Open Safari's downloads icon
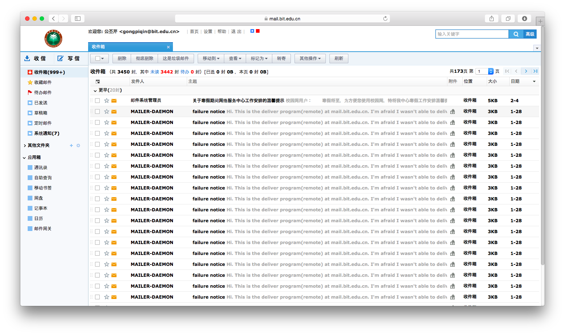The width and height of the screenshot is (565, 335). (x=524, y=19)
